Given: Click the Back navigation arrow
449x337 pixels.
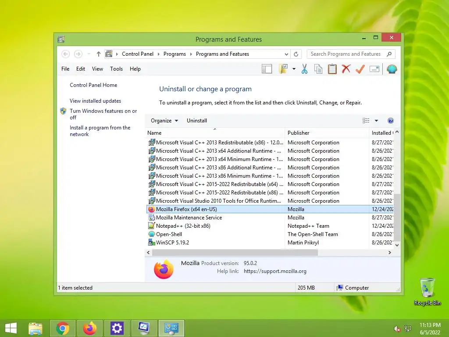Looking at the screenshot, I should [66, 54].
